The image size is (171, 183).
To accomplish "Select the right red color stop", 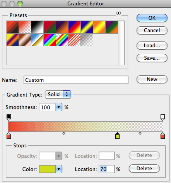I will (162, 136).
